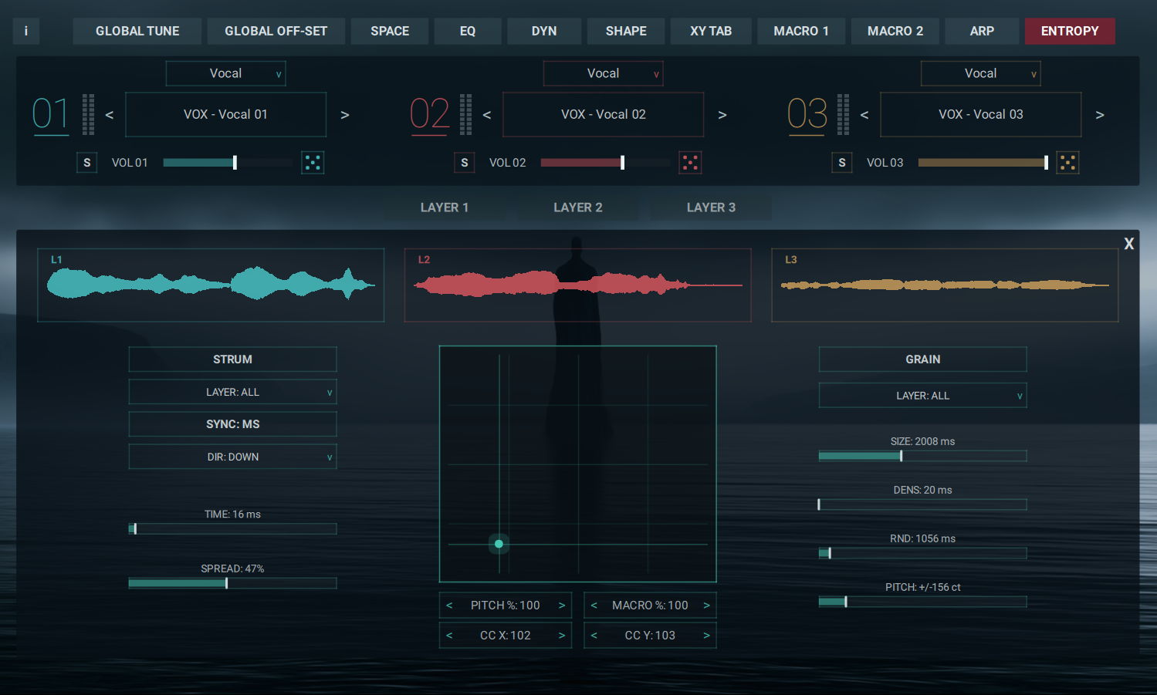
Task: Click the LAYER 3 button
Action: (711, 207)
